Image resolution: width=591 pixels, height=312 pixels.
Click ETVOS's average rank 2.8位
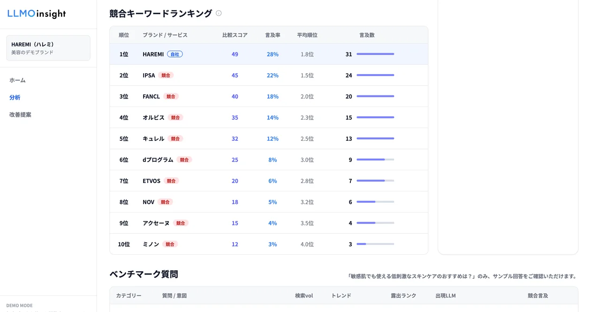point(307,181)
